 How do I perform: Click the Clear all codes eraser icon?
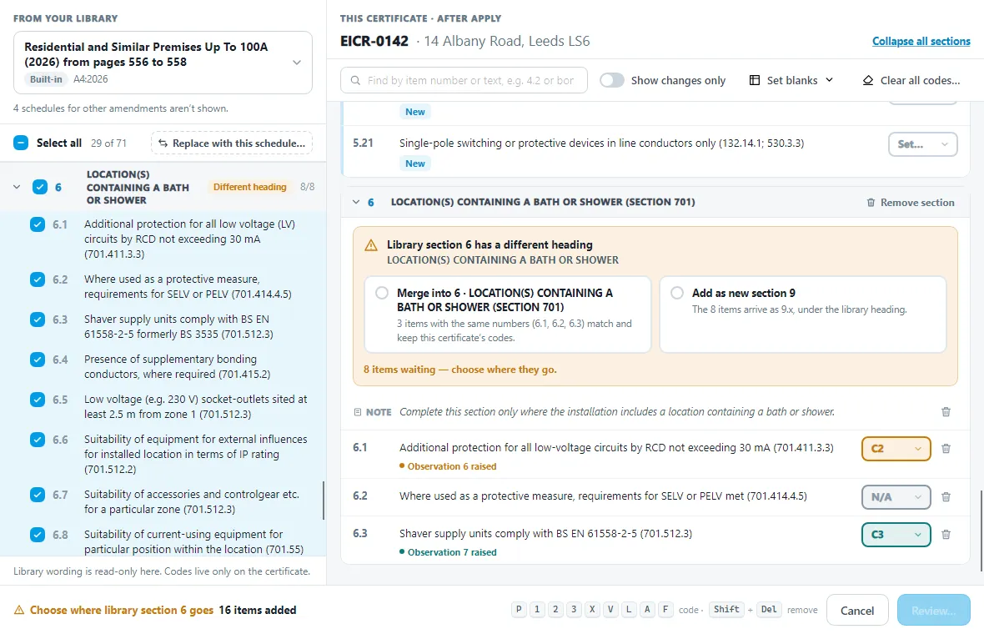pos(868,80)
